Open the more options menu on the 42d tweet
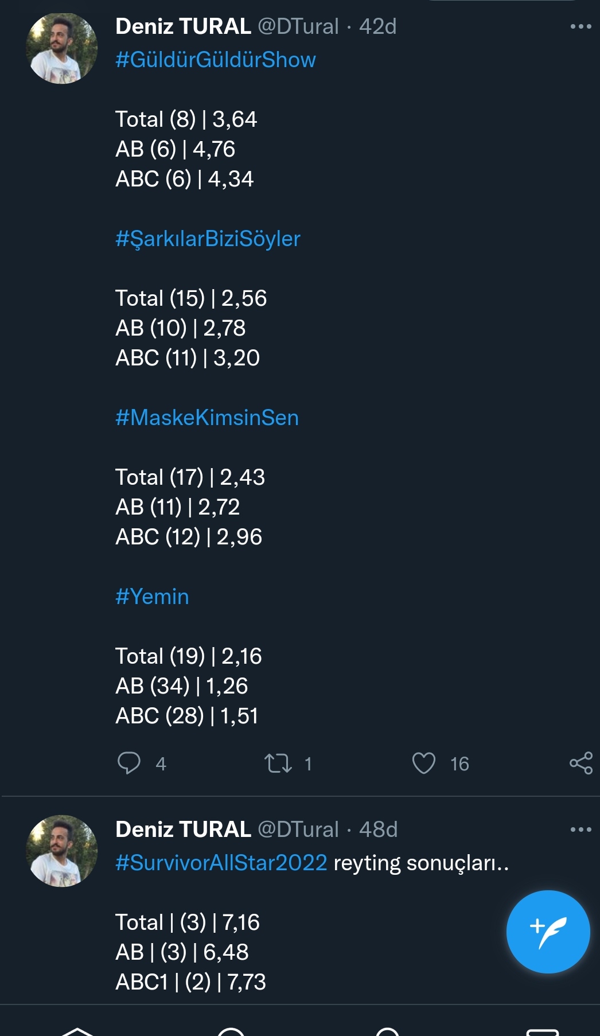Image resolution: width=600 pixels, height=1036 pixels. pos(580,26)
